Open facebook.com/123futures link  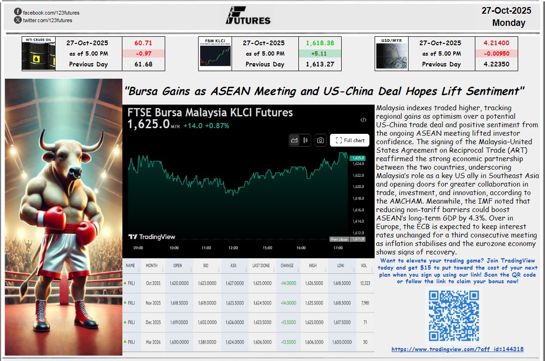click(x=51, y=13)
